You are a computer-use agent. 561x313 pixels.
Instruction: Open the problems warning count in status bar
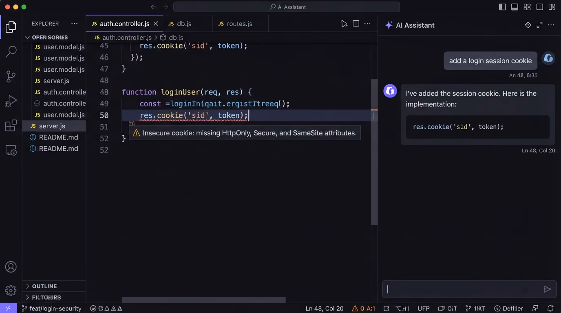363,308
